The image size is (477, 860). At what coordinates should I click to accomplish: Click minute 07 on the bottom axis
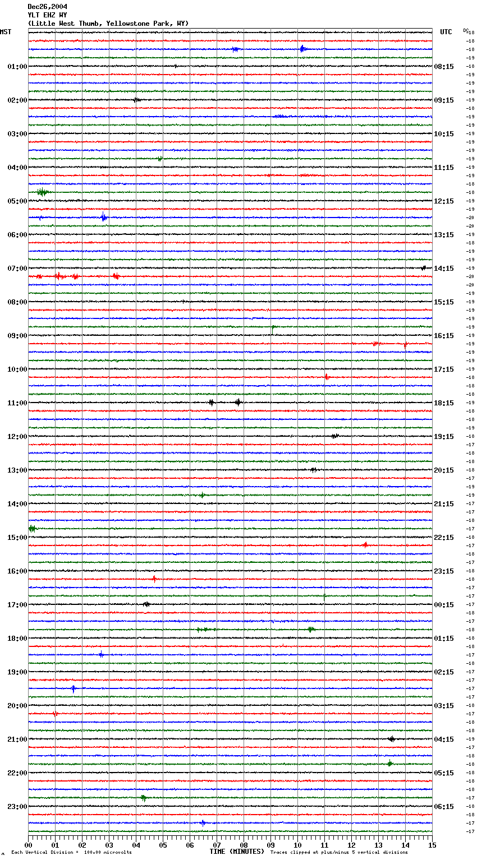(217, 845)
